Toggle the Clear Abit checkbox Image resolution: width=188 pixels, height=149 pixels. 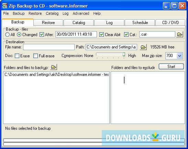click(101, 35)
